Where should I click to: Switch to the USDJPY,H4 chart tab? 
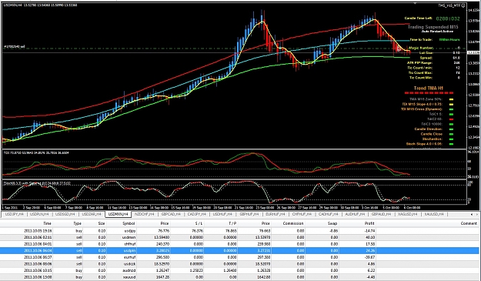[14, 214]
